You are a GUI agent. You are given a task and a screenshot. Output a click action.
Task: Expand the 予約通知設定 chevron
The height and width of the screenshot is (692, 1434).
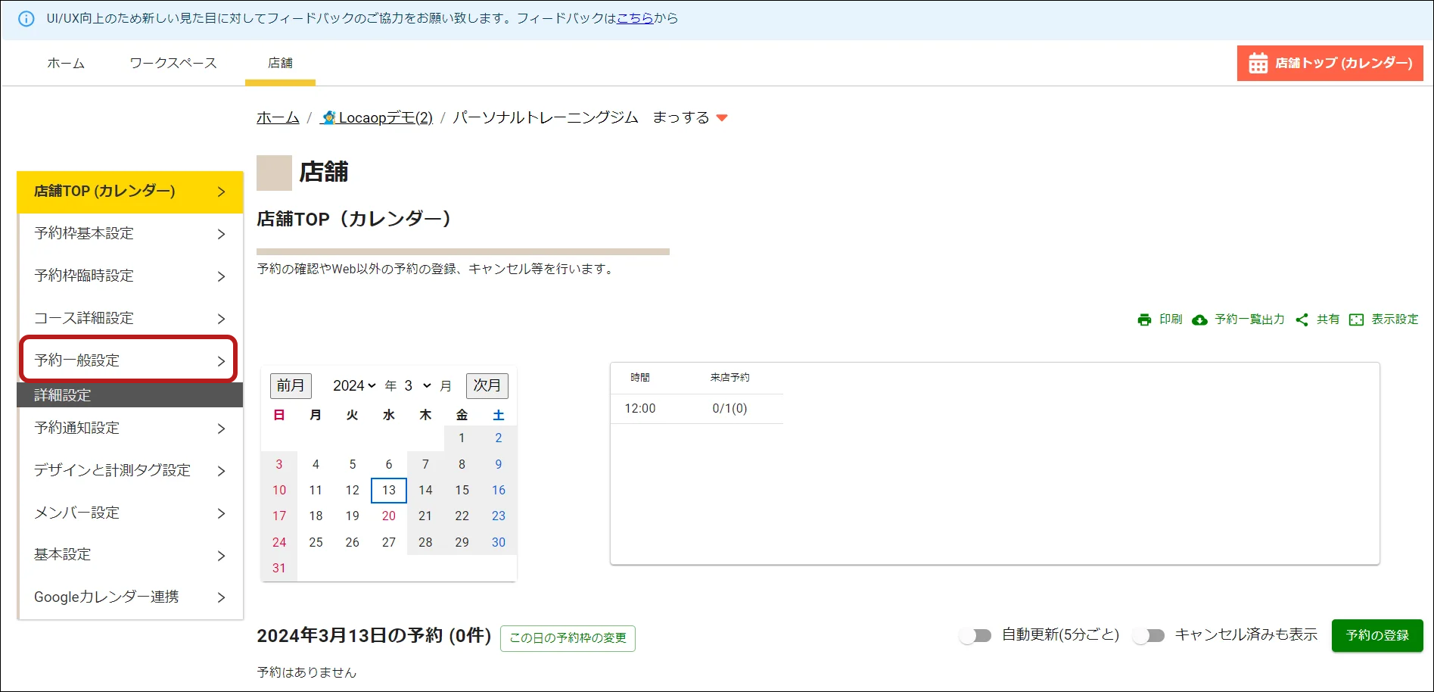pyautogui.click(x=221, y=429)
